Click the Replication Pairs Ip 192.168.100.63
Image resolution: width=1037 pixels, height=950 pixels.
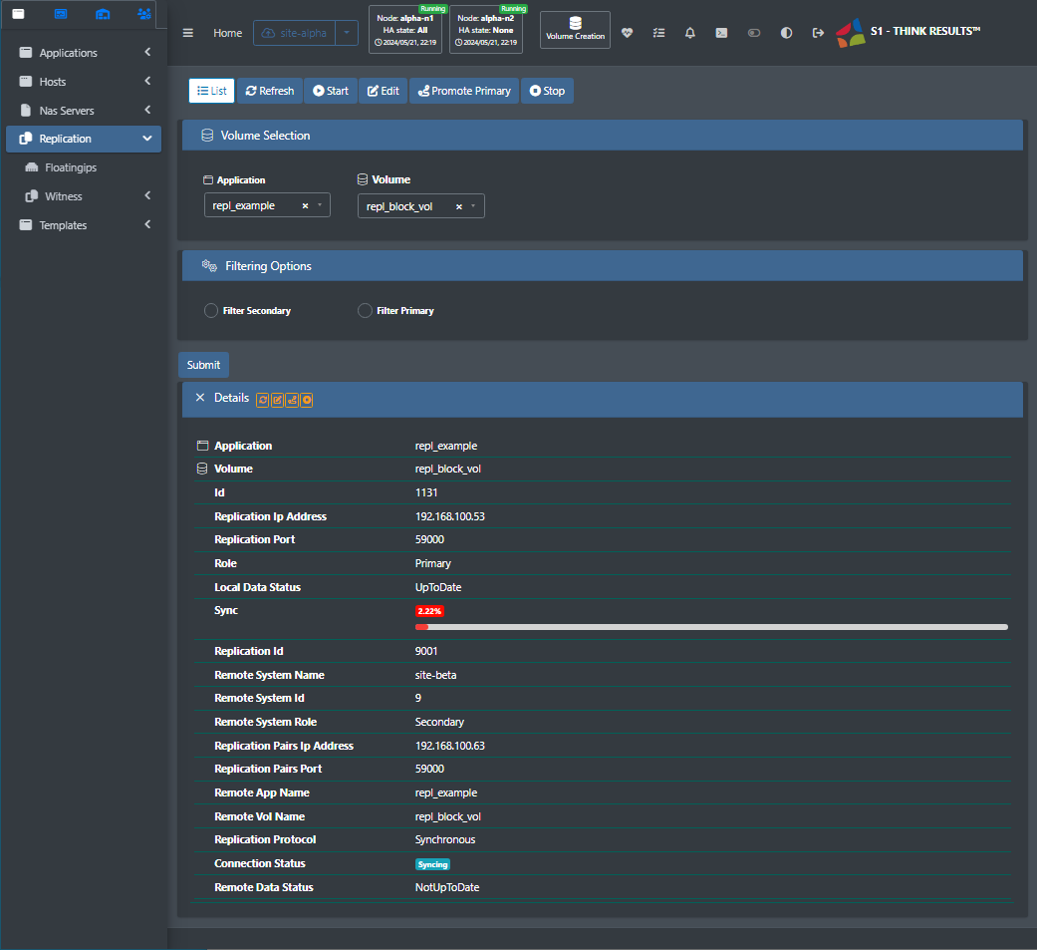coord(449,746)
